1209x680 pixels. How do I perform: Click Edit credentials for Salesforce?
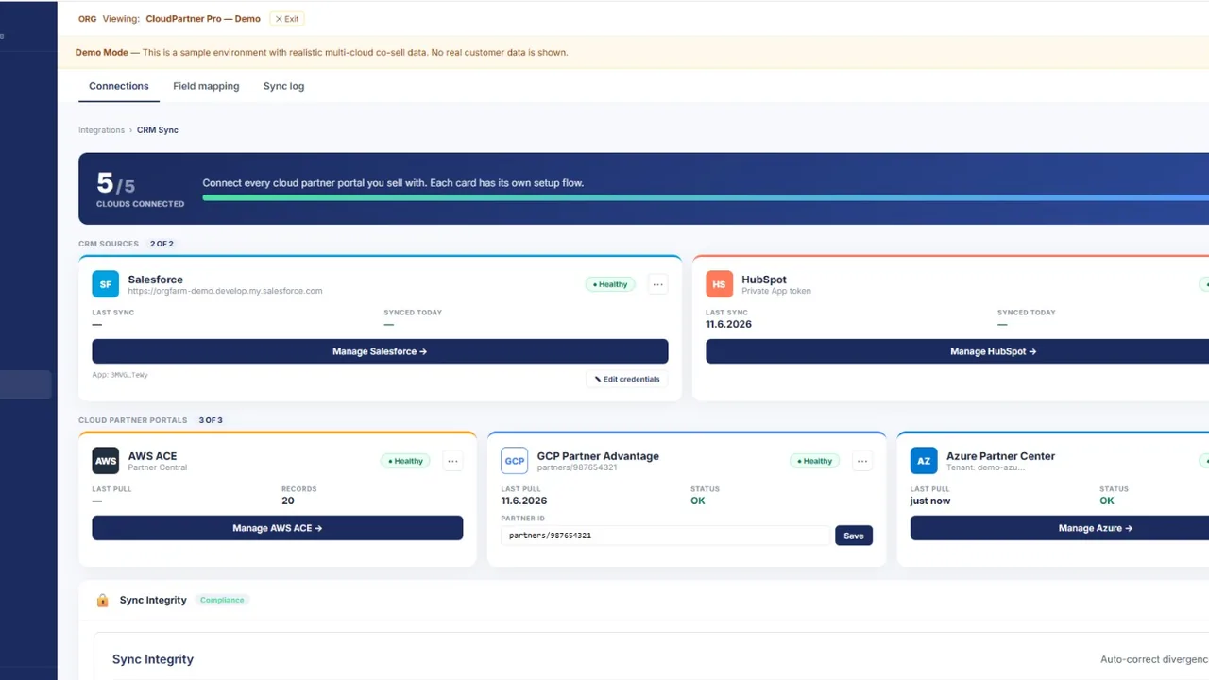[627, 380]
